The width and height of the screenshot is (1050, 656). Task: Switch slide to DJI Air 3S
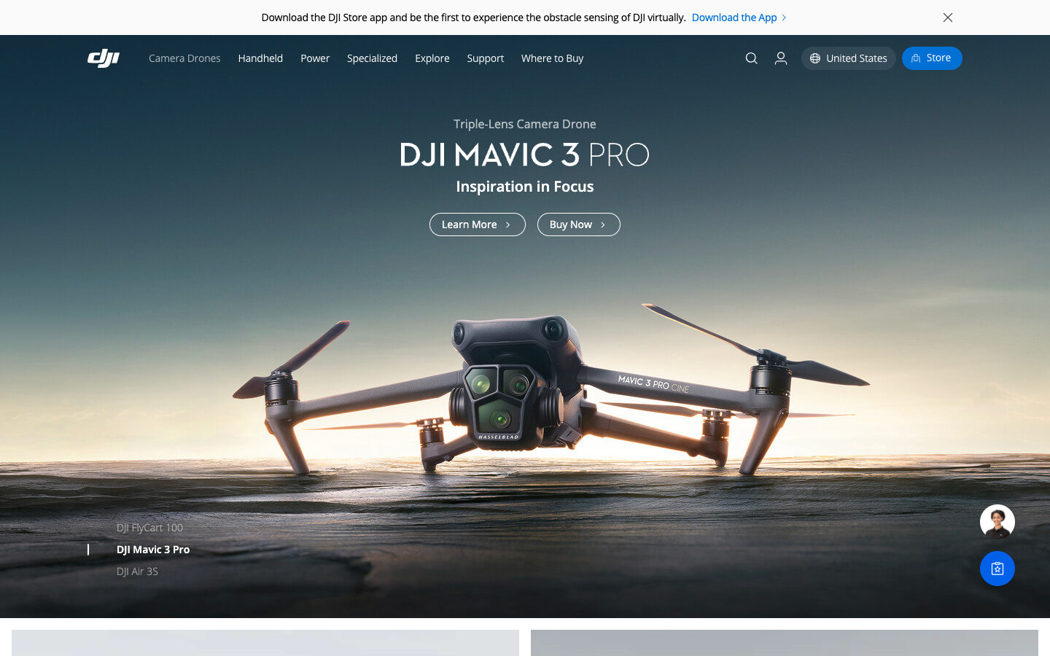(x=137, y=571)
